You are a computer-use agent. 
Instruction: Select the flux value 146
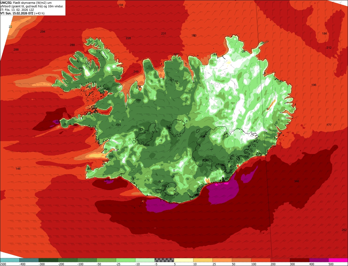tap(18, 169)
